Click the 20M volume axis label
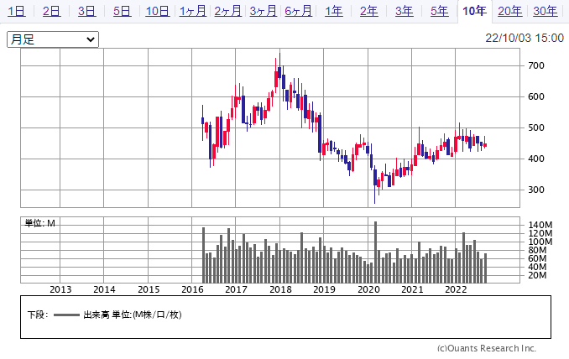Image resolution: width=569 pixels, height=359 pixels. tap(537, 275)
